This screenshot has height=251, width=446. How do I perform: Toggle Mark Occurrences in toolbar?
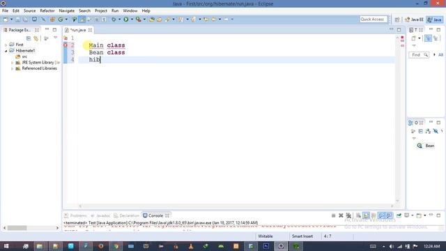(x=82, y=20)
